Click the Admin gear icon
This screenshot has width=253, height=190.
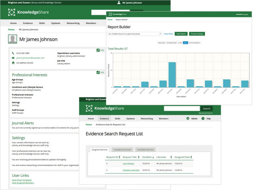coord(188,118)
